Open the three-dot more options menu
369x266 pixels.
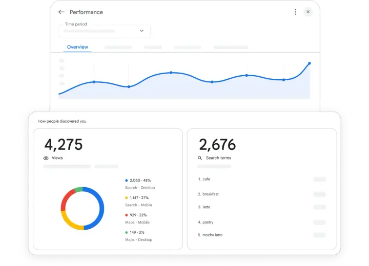[x=295, y=12]
